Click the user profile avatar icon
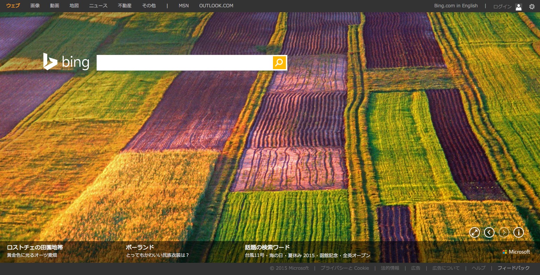Viewport: 540px width, 275px height. coord(519,7)
